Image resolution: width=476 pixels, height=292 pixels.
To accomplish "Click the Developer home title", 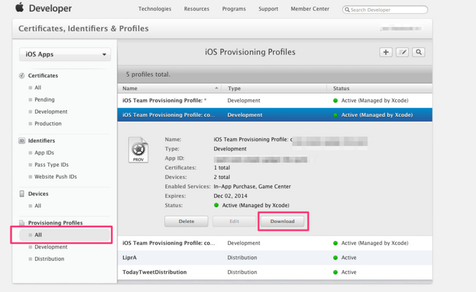I will 51,8.
